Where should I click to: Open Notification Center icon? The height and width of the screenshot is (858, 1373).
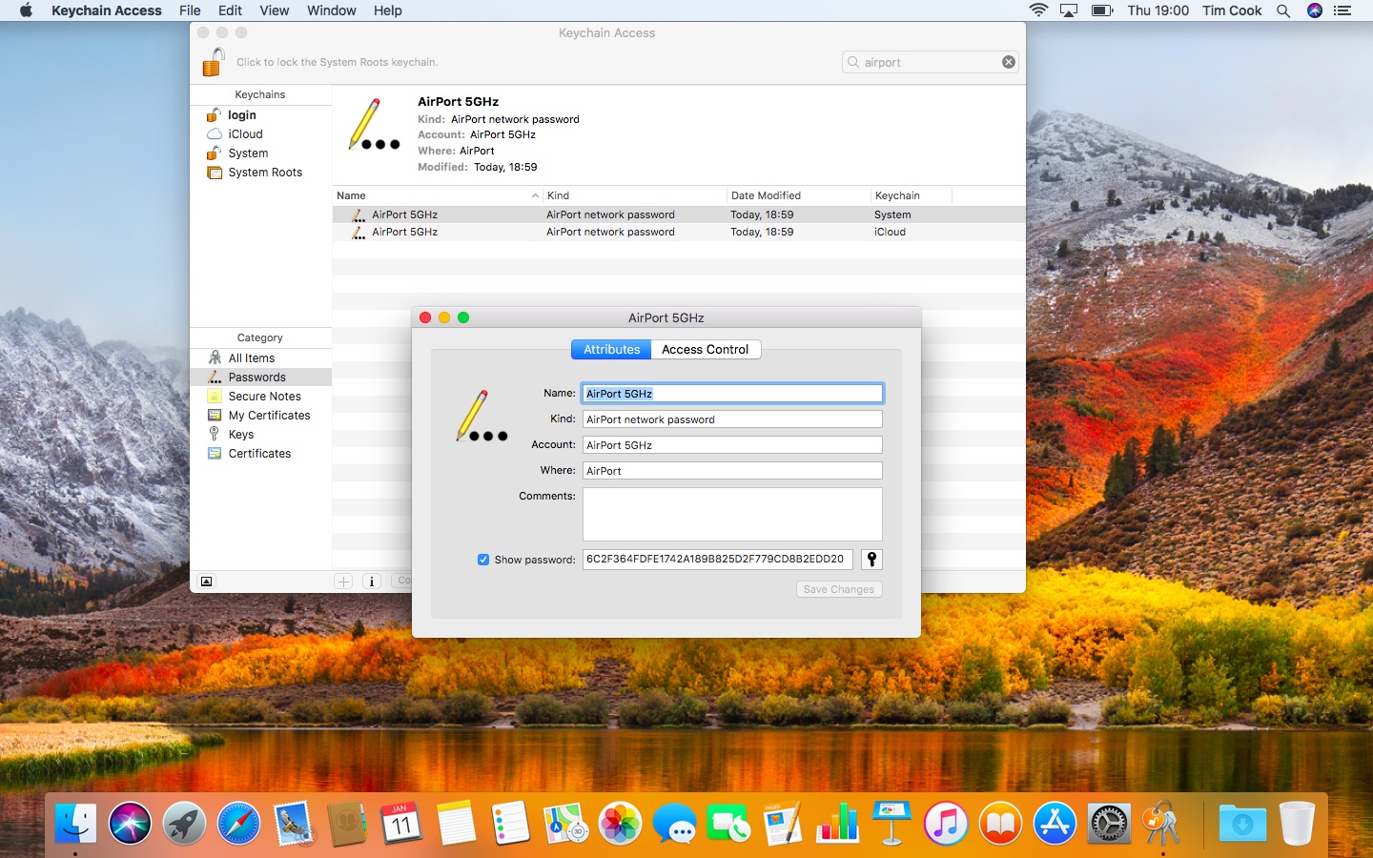[x=1342, y=10]
